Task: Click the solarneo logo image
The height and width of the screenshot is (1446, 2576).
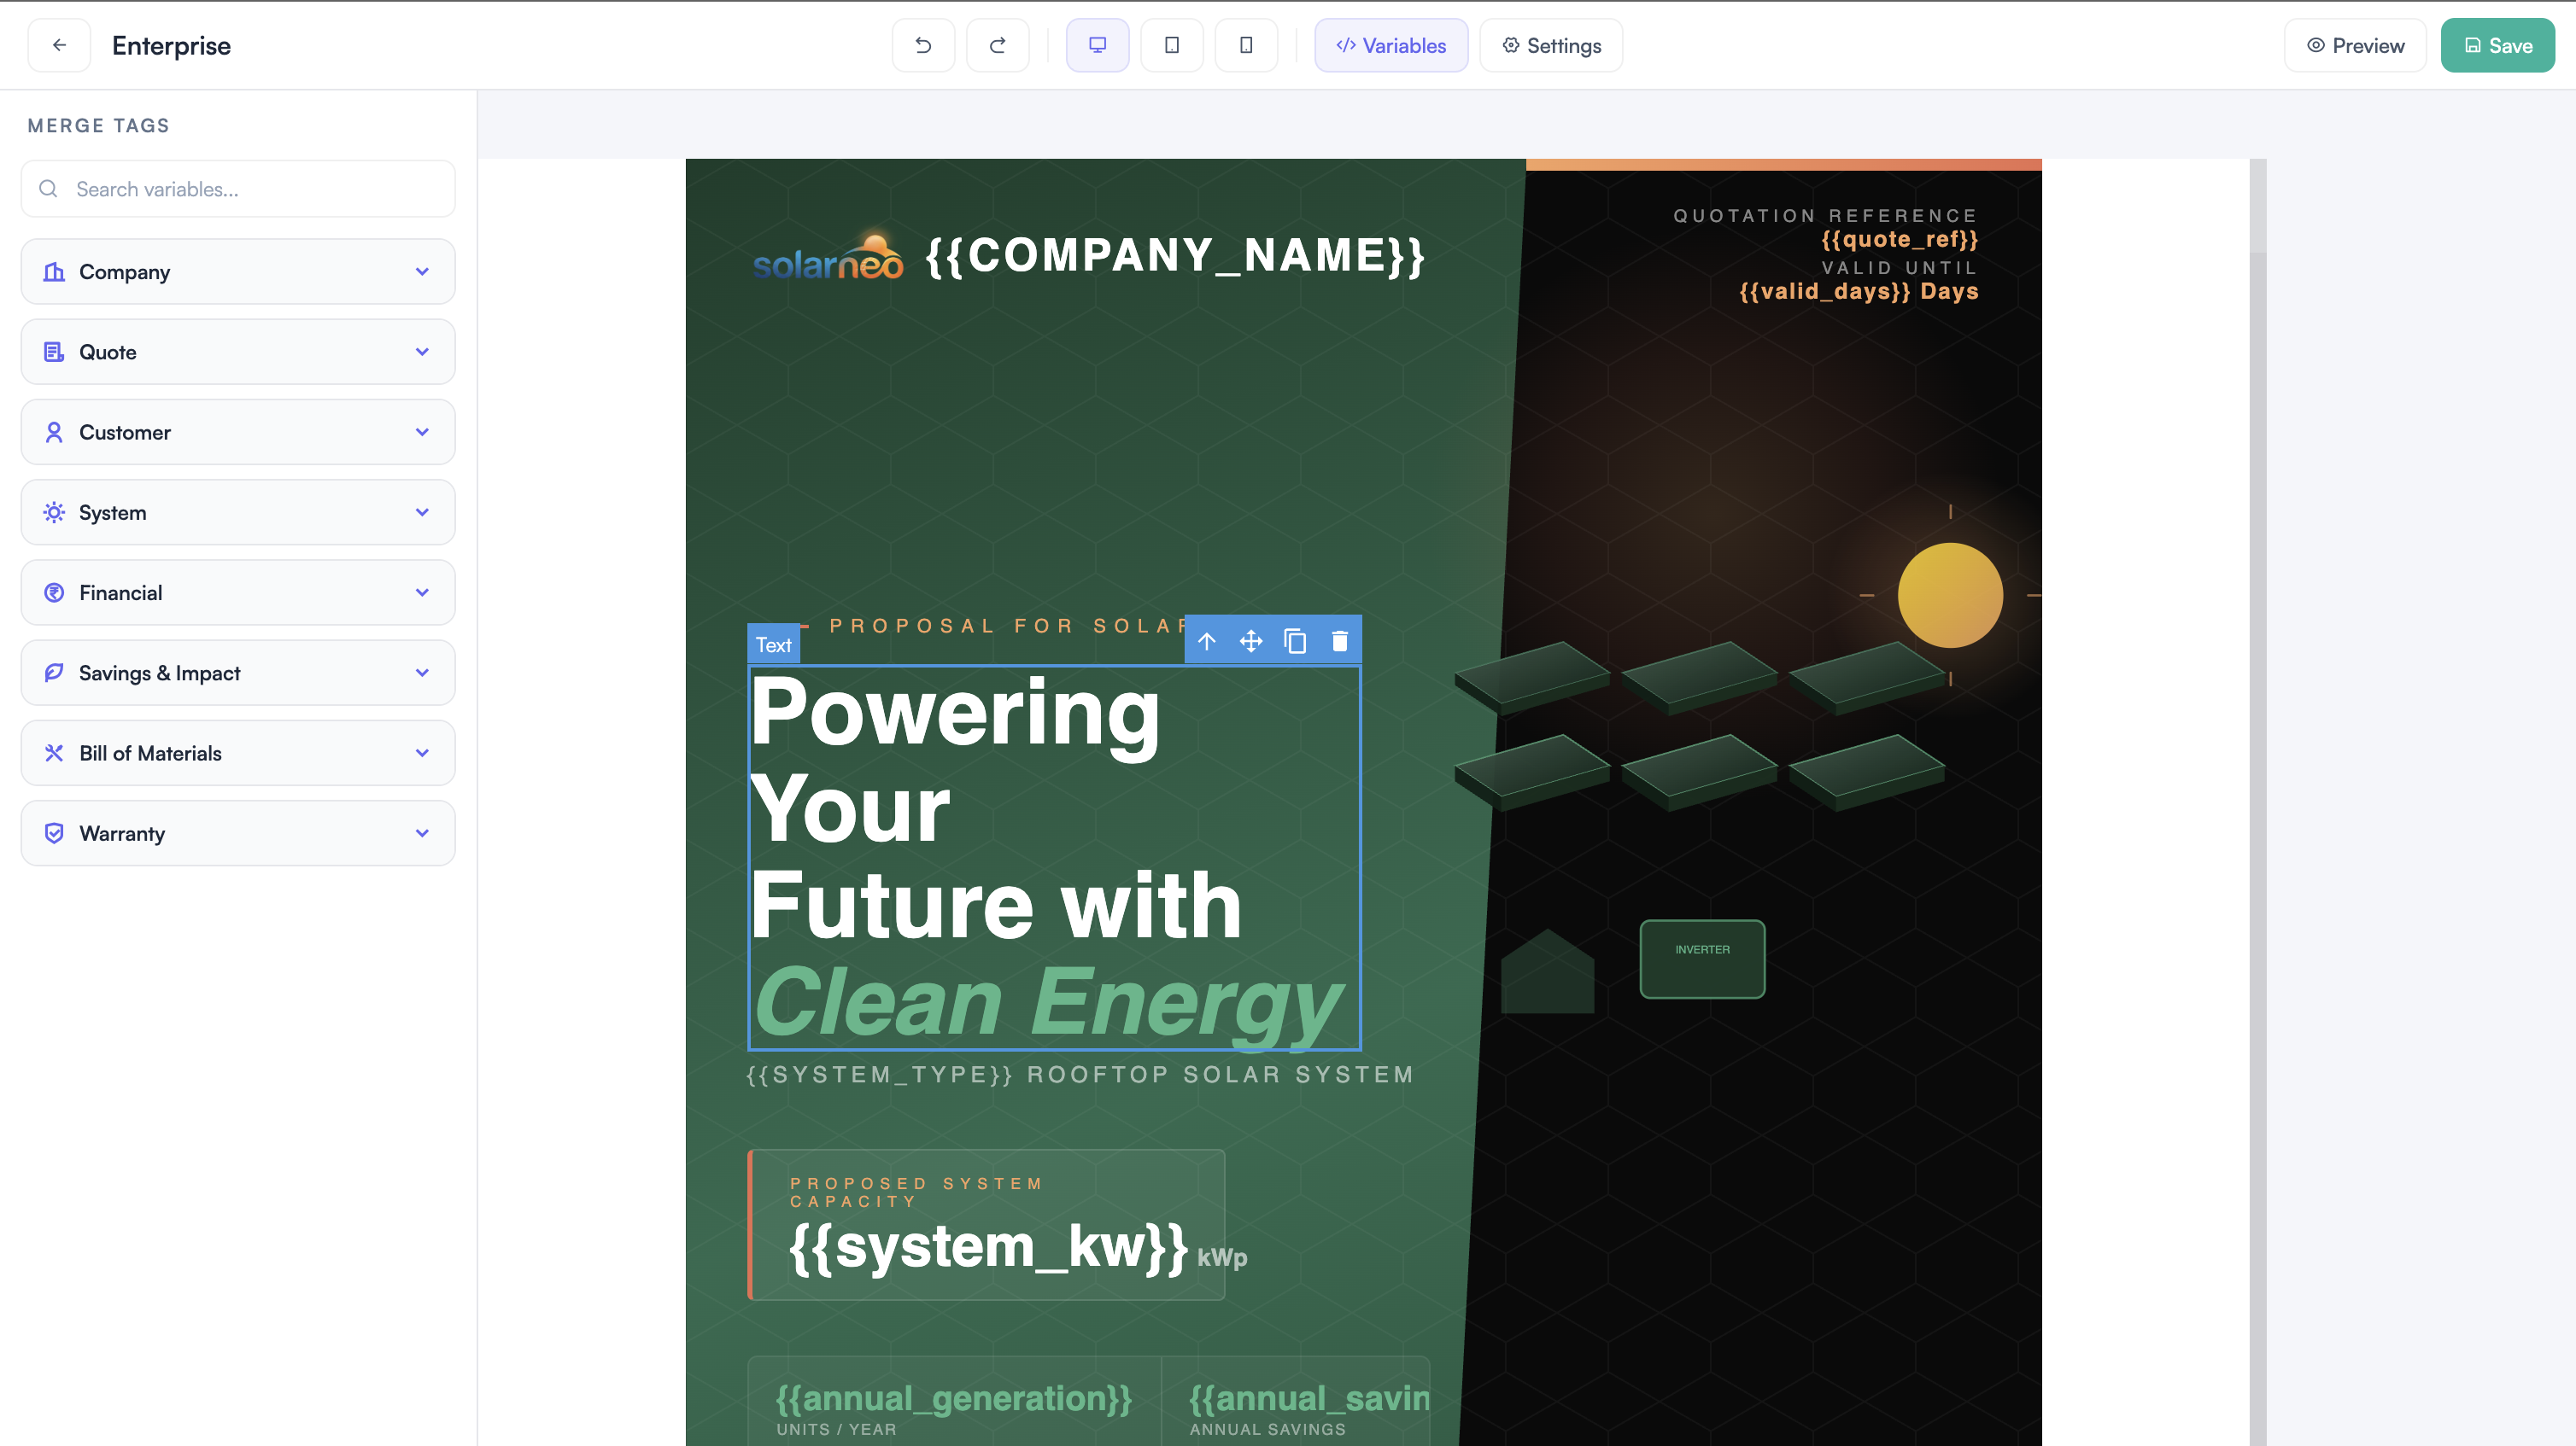Action: coord(828,256)
